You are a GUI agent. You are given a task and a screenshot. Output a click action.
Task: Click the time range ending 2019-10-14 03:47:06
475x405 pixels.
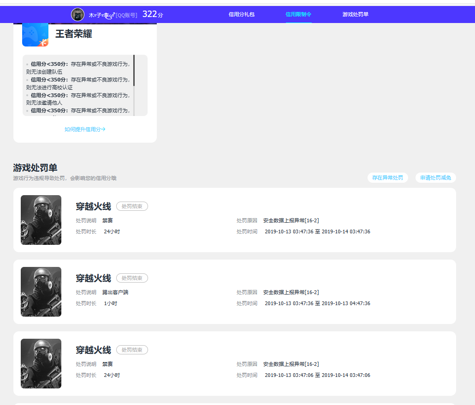click(317, 375)
